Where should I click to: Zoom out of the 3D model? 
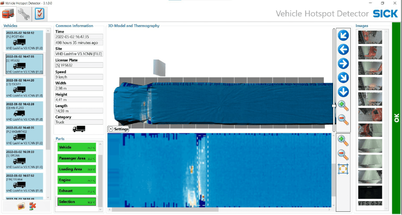343,120
